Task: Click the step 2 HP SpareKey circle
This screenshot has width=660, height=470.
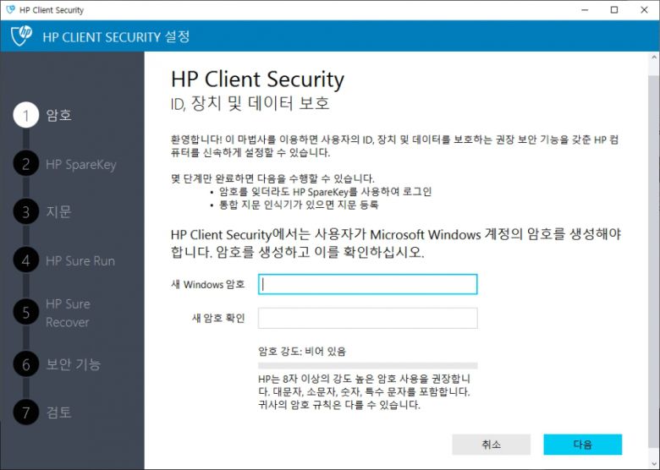Action: point(26,164)
